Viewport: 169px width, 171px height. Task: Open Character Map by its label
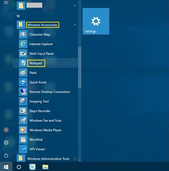[x=40, y=35]
